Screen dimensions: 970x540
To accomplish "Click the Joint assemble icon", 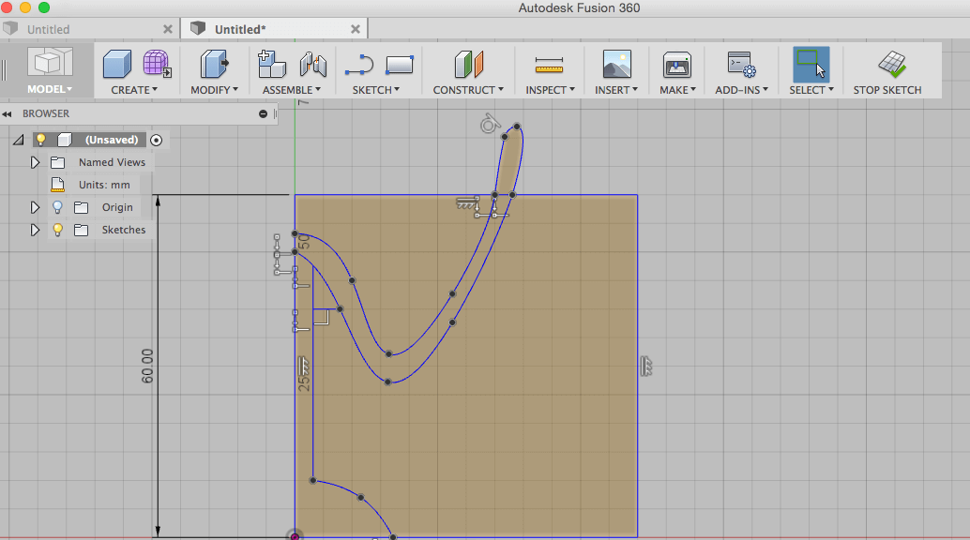I will coord(313,65).
